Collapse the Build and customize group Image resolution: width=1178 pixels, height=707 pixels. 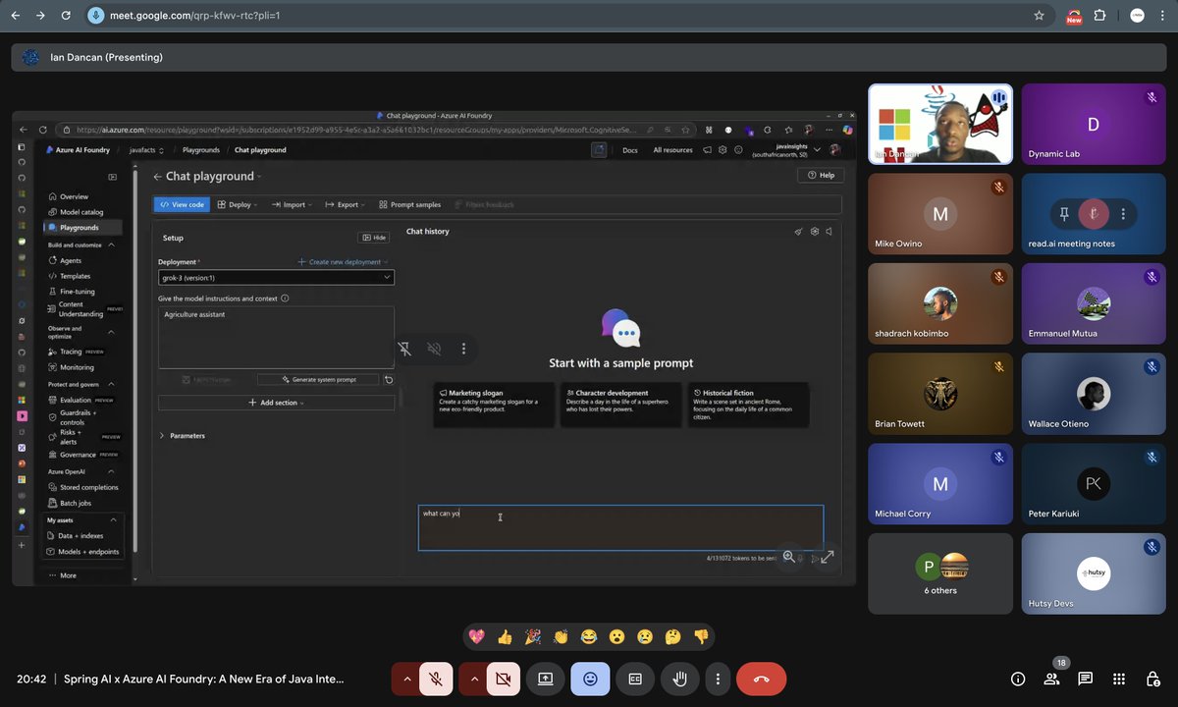click(x=112, y=245)
